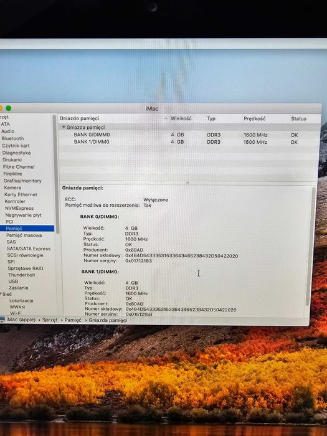Click the pane divider handle dot
Viewport: 327px width, 436px height.
pos(187,182)
